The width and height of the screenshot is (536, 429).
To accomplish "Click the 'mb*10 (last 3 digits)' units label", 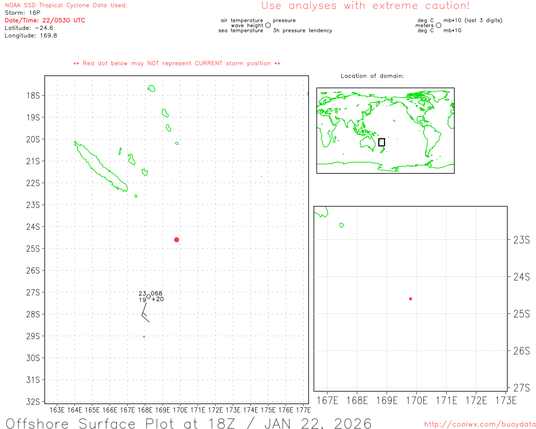I will [473, 20].
